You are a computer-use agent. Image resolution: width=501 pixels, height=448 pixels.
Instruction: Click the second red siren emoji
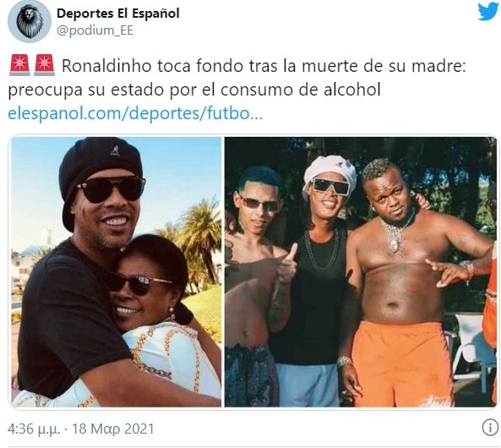click(45, 65)
